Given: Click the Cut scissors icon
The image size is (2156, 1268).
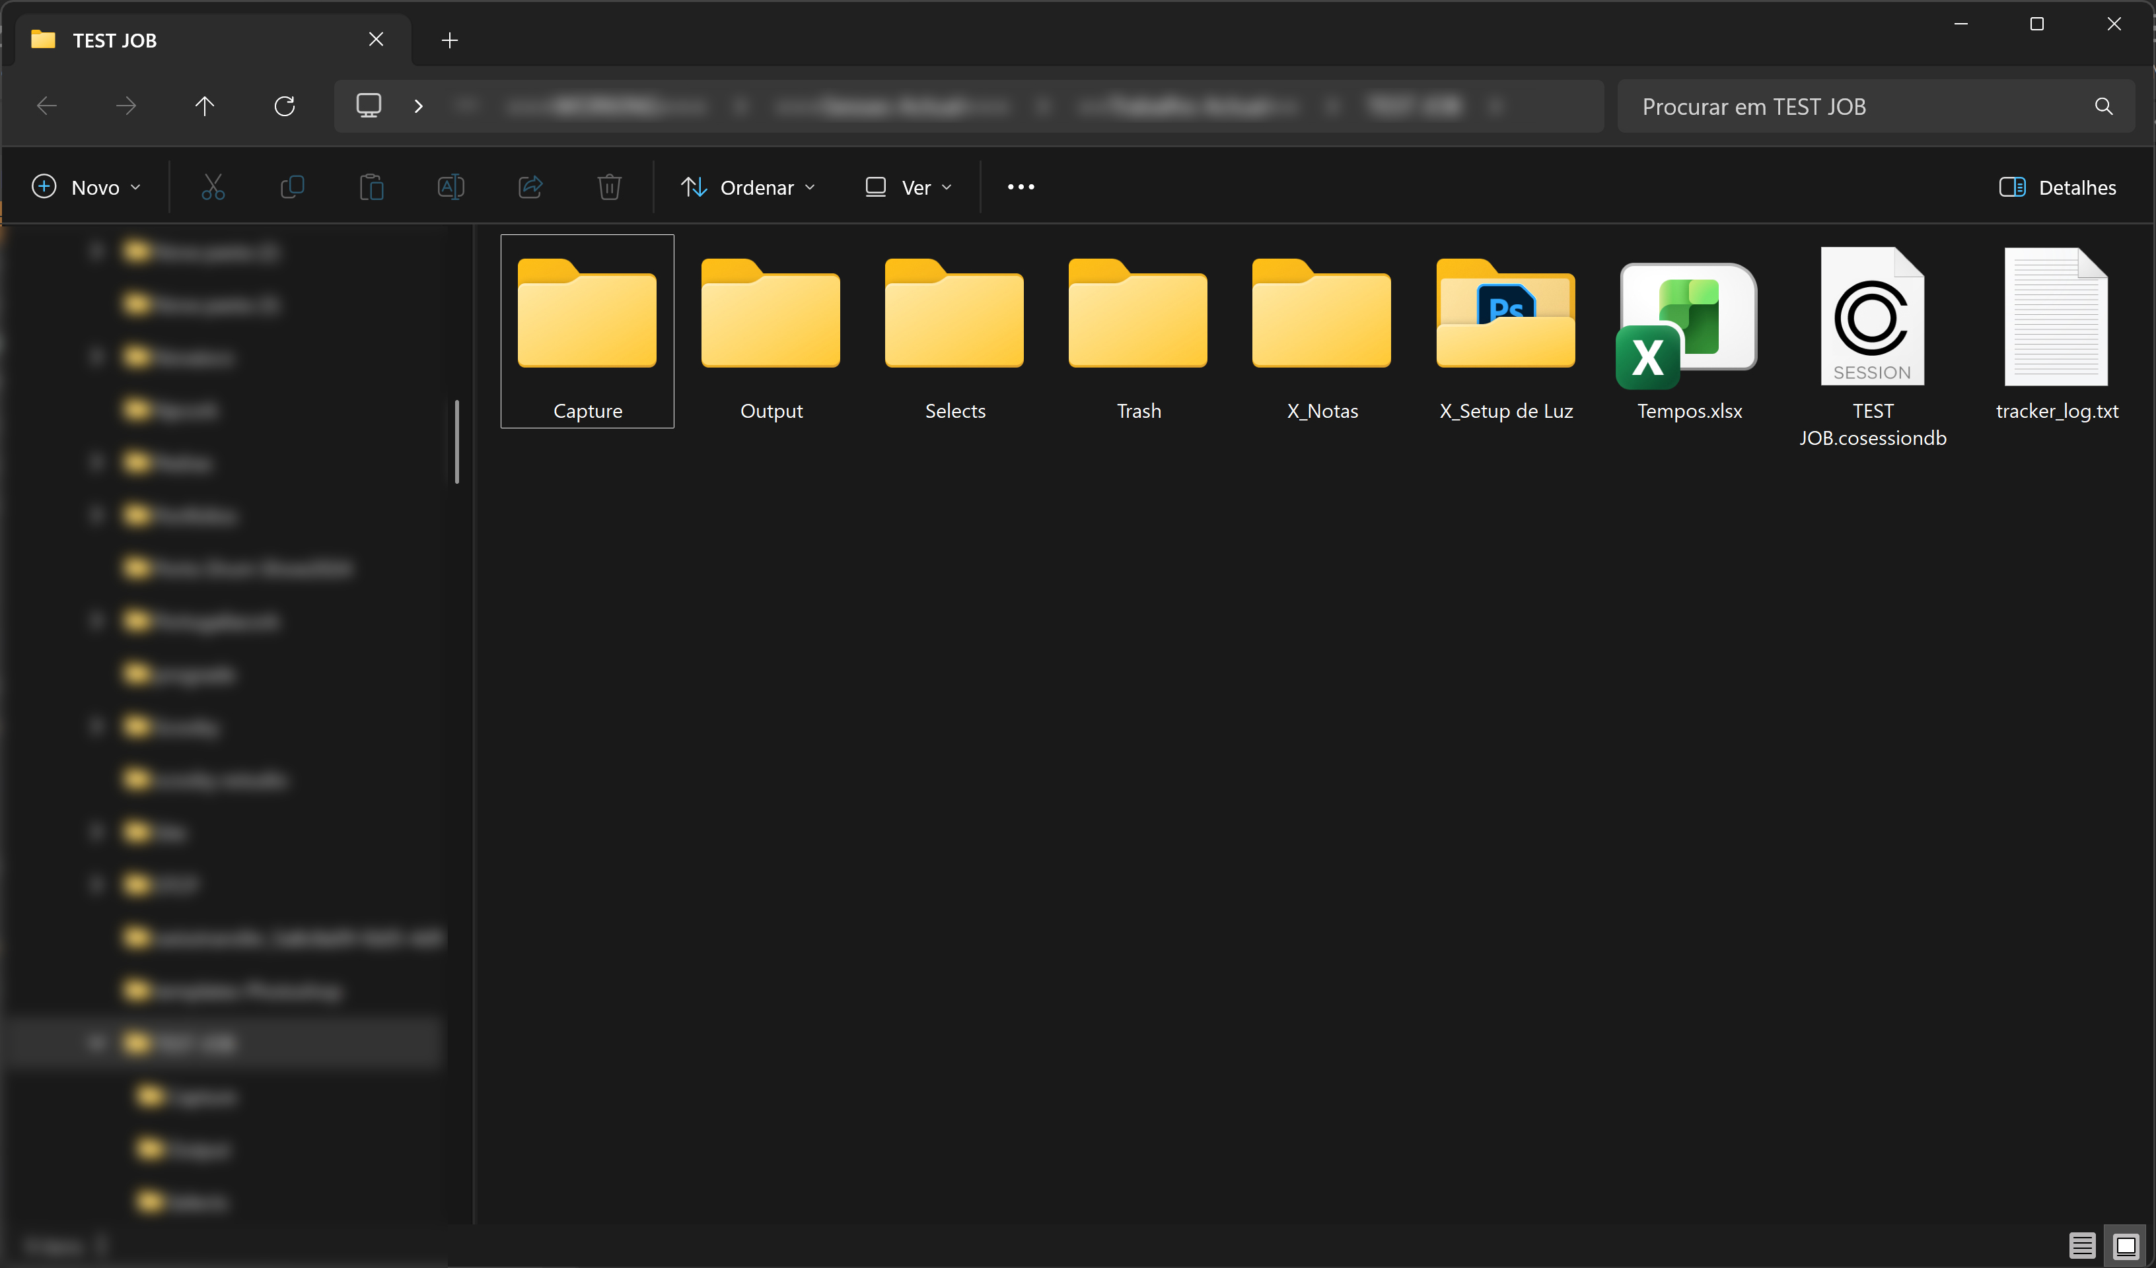Looking at the screenshot, I should pos(213,186).
